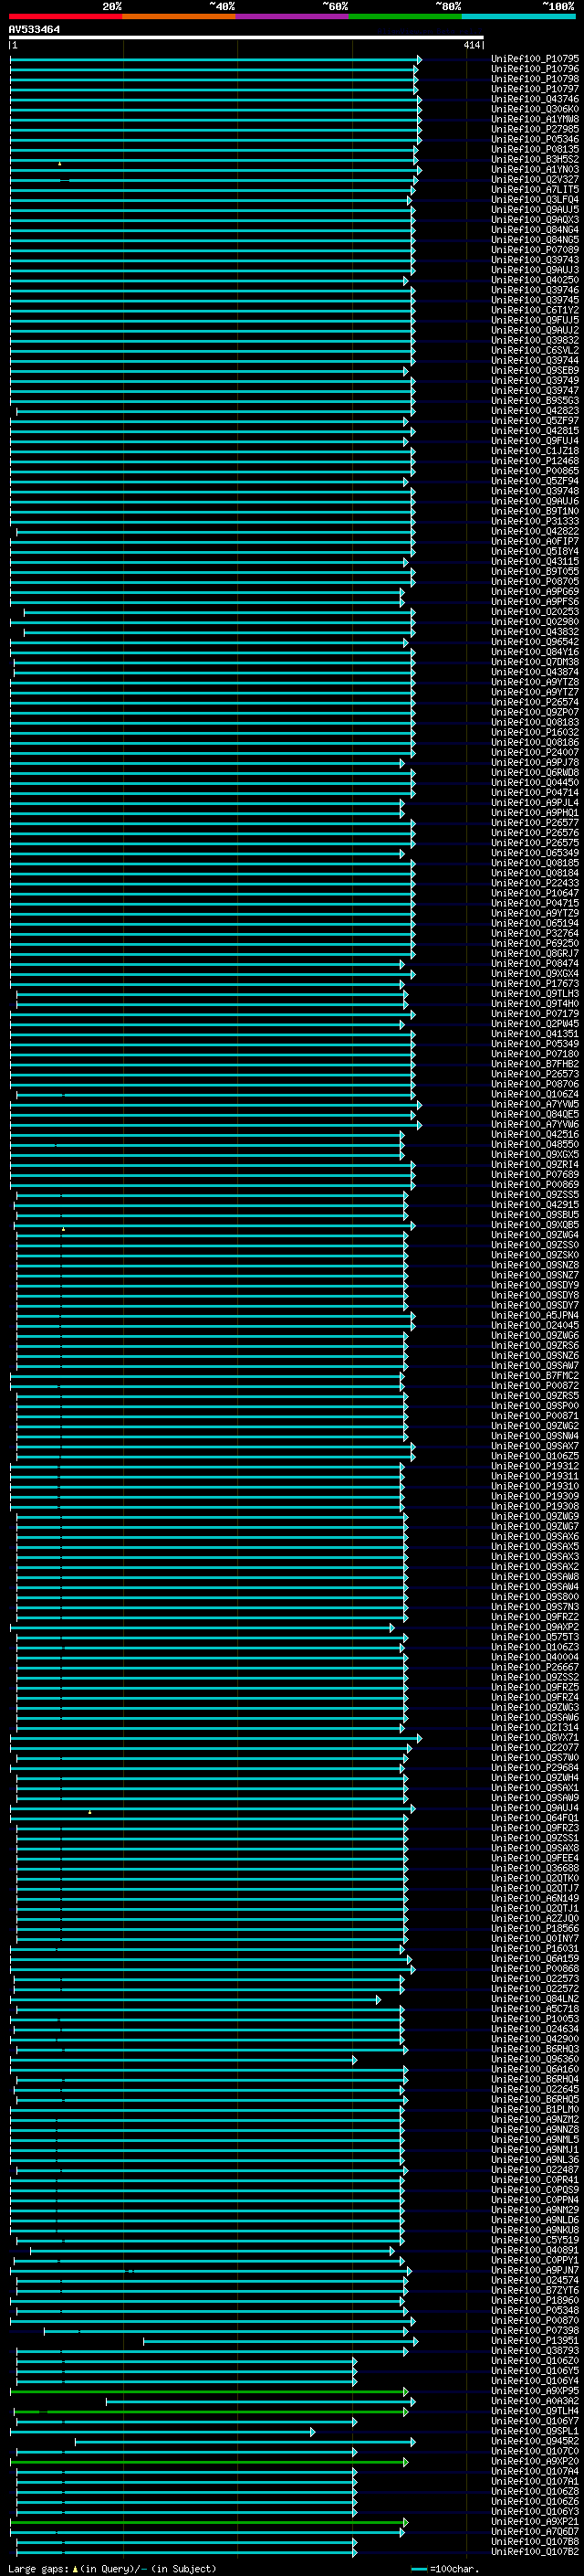Click label UniRef100_O22487
The width and height of the screenshot is (584, 2576).
535,2169
